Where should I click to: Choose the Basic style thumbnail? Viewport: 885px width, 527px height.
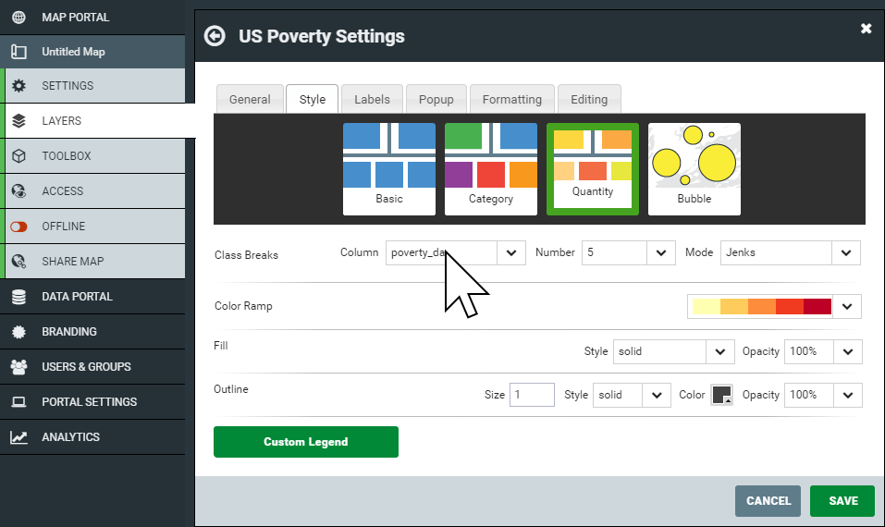click(389, 168)
